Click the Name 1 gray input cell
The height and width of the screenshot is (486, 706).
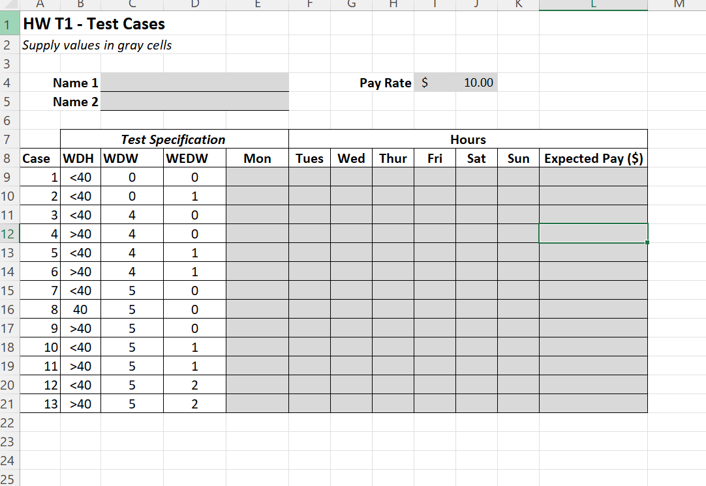(194, 83)
